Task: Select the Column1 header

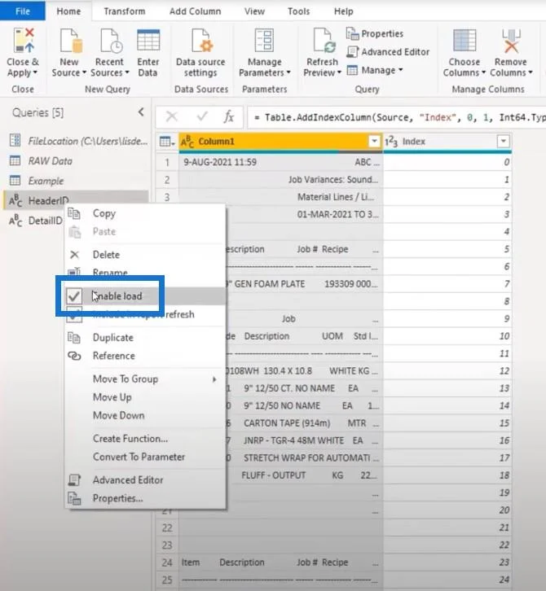Action: [281, 142]
